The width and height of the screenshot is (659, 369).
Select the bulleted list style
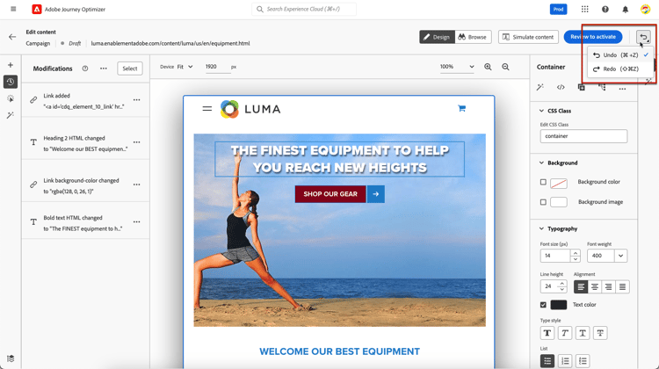coord(547,361)
